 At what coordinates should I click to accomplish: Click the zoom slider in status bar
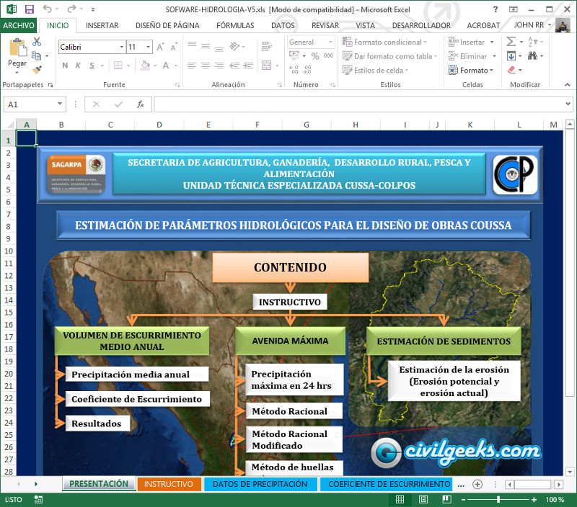pos(498,499)
